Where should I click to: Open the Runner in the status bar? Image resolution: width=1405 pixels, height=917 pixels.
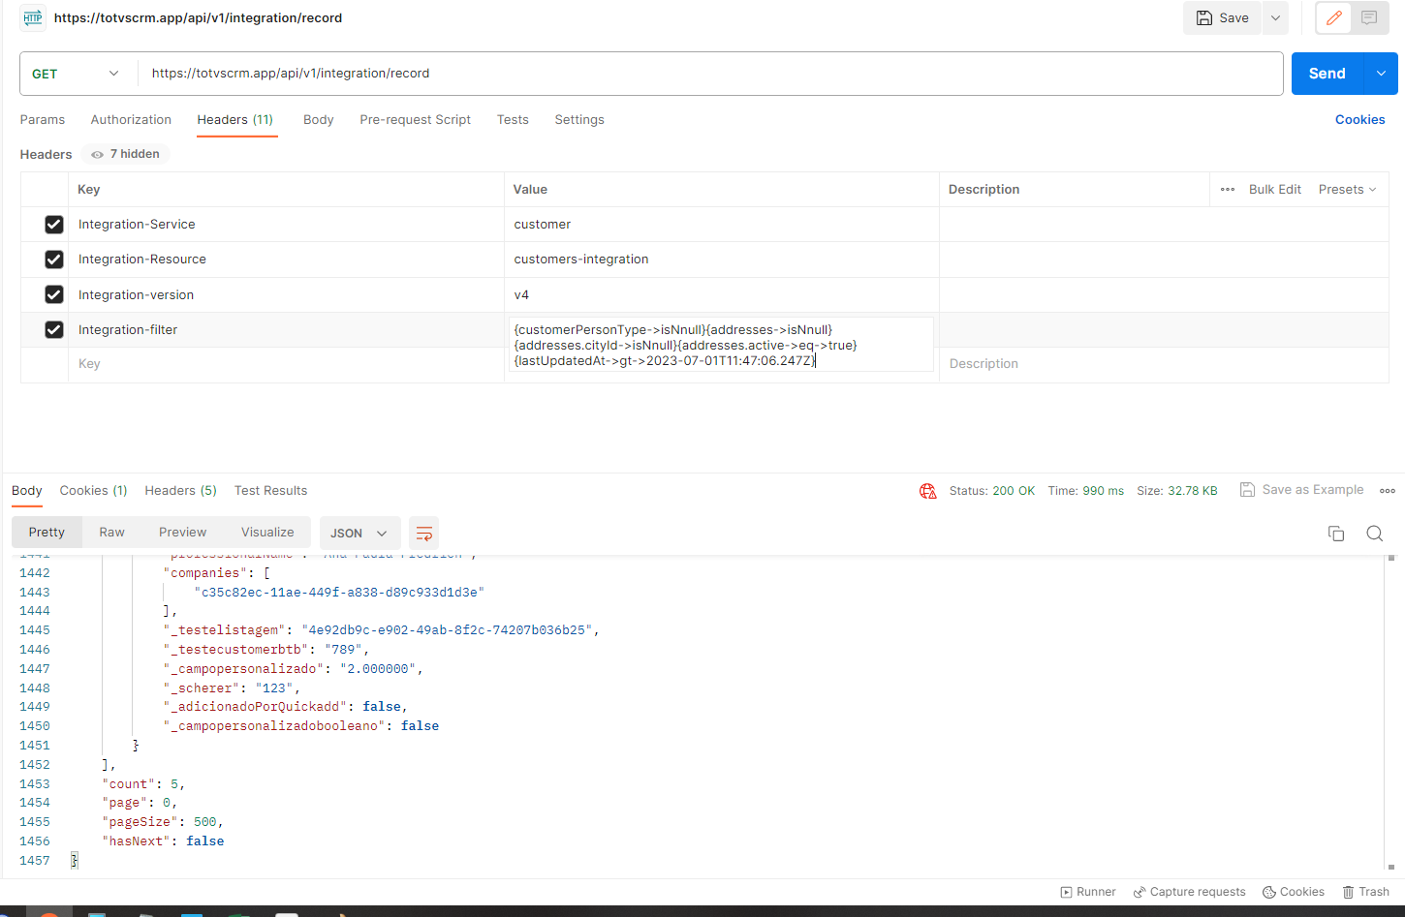(x=1088, y=892)
